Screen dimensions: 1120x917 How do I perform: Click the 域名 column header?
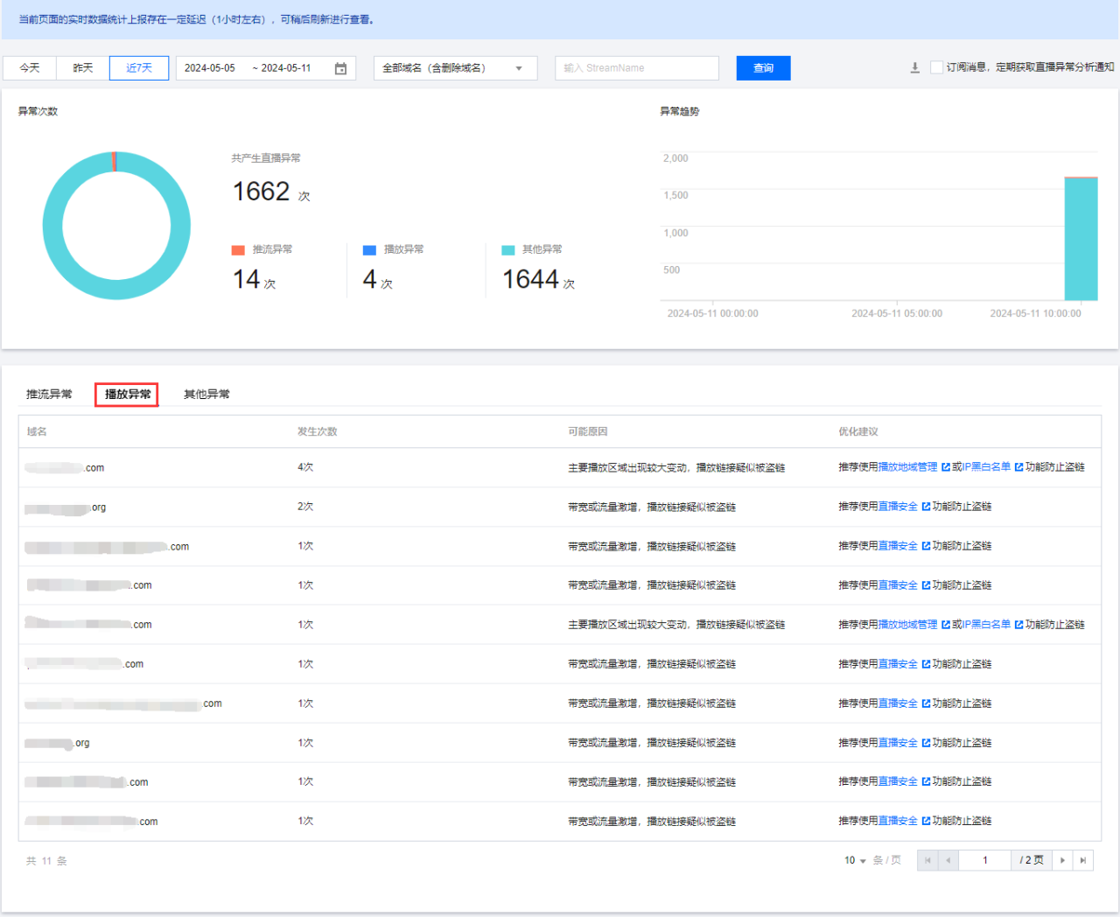[x=37, y=432]
